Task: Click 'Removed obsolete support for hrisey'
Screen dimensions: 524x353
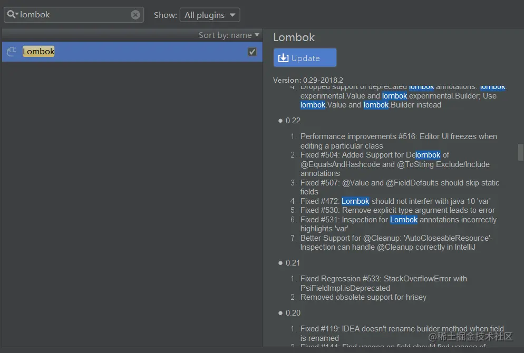Action: 363,297
